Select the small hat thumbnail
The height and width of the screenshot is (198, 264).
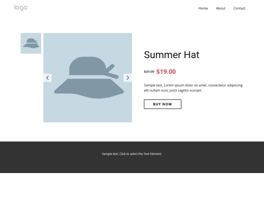coord(31,44)
